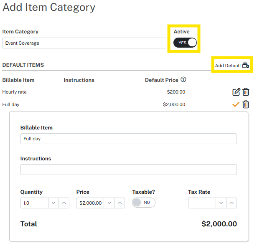The width and height of the screenshot is (257, 246).
Task: Click the $200.00 default price
Action: point(176,92)
